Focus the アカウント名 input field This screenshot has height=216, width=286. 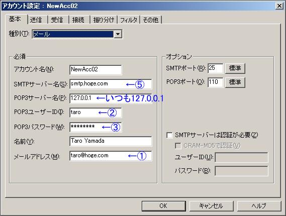96,70
